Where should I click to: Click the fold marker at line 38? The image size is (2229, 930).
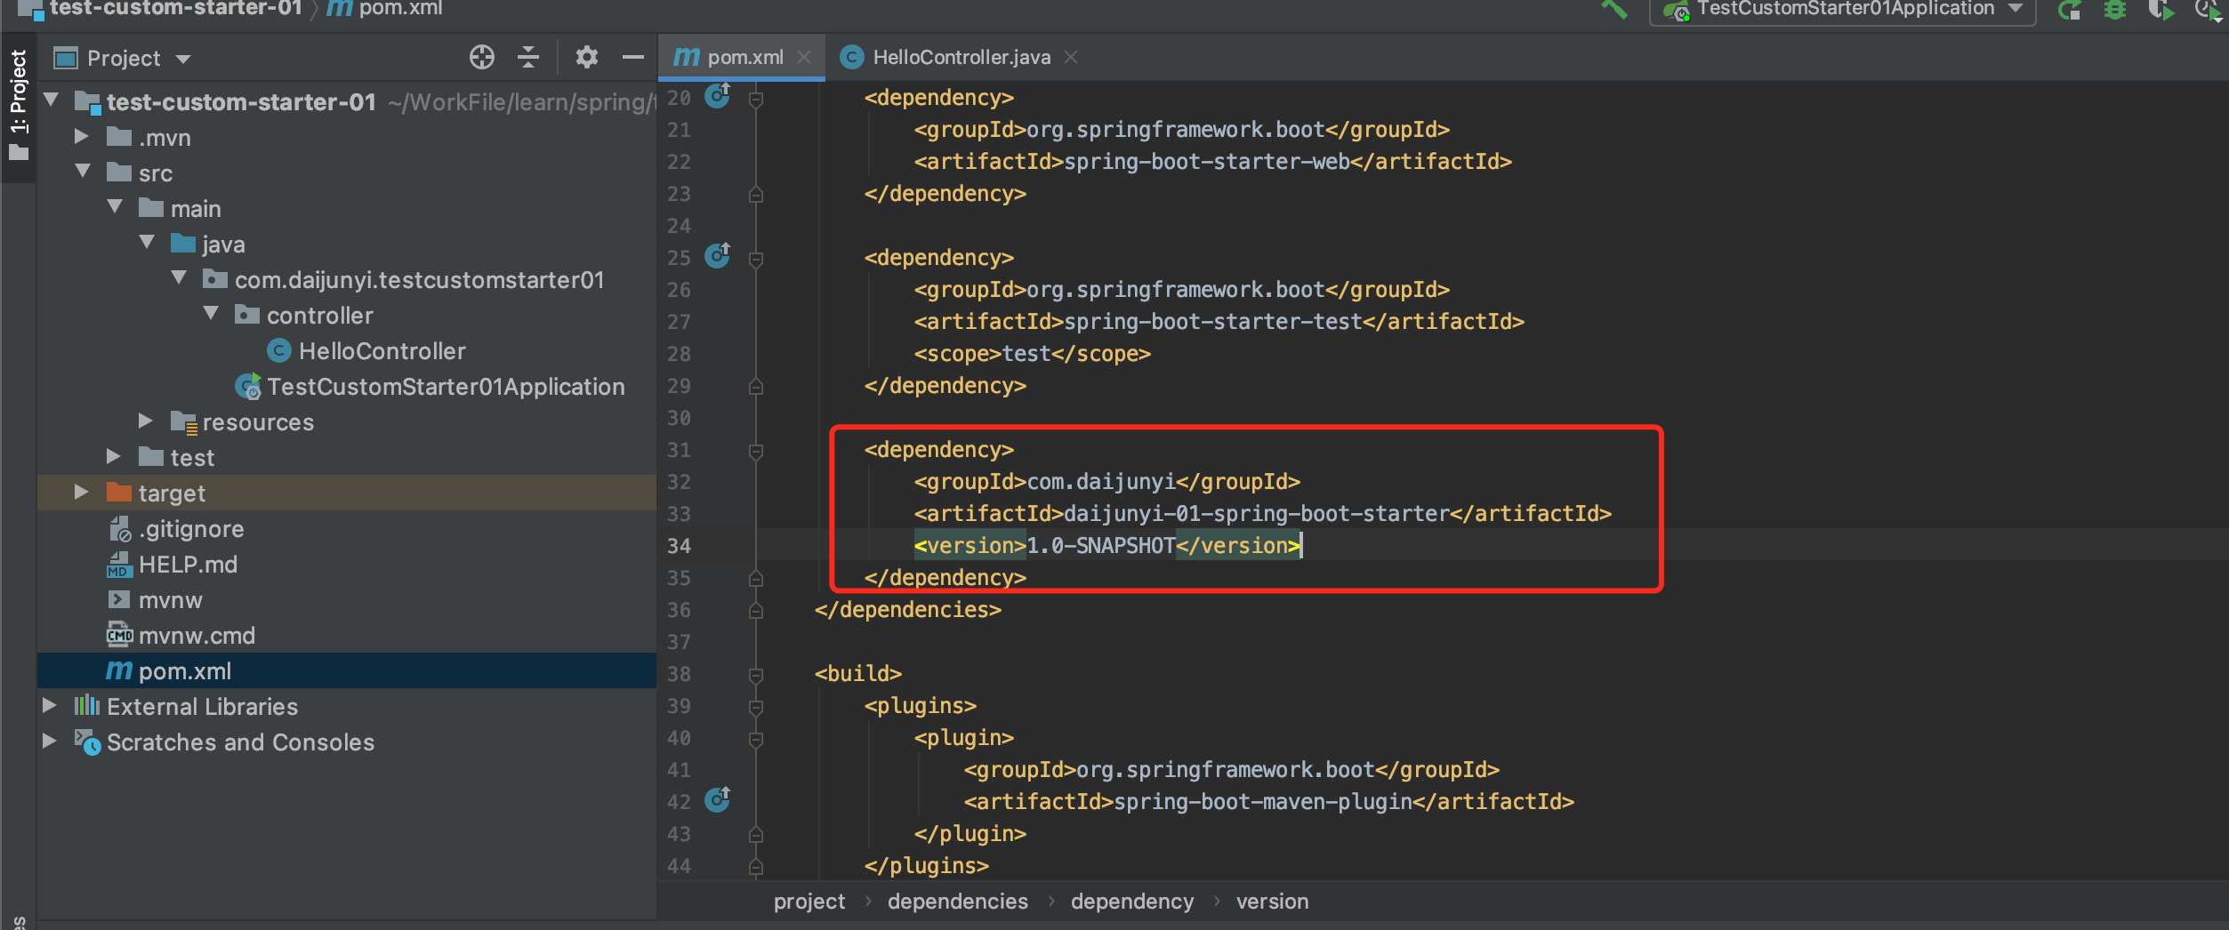[756, 675]
